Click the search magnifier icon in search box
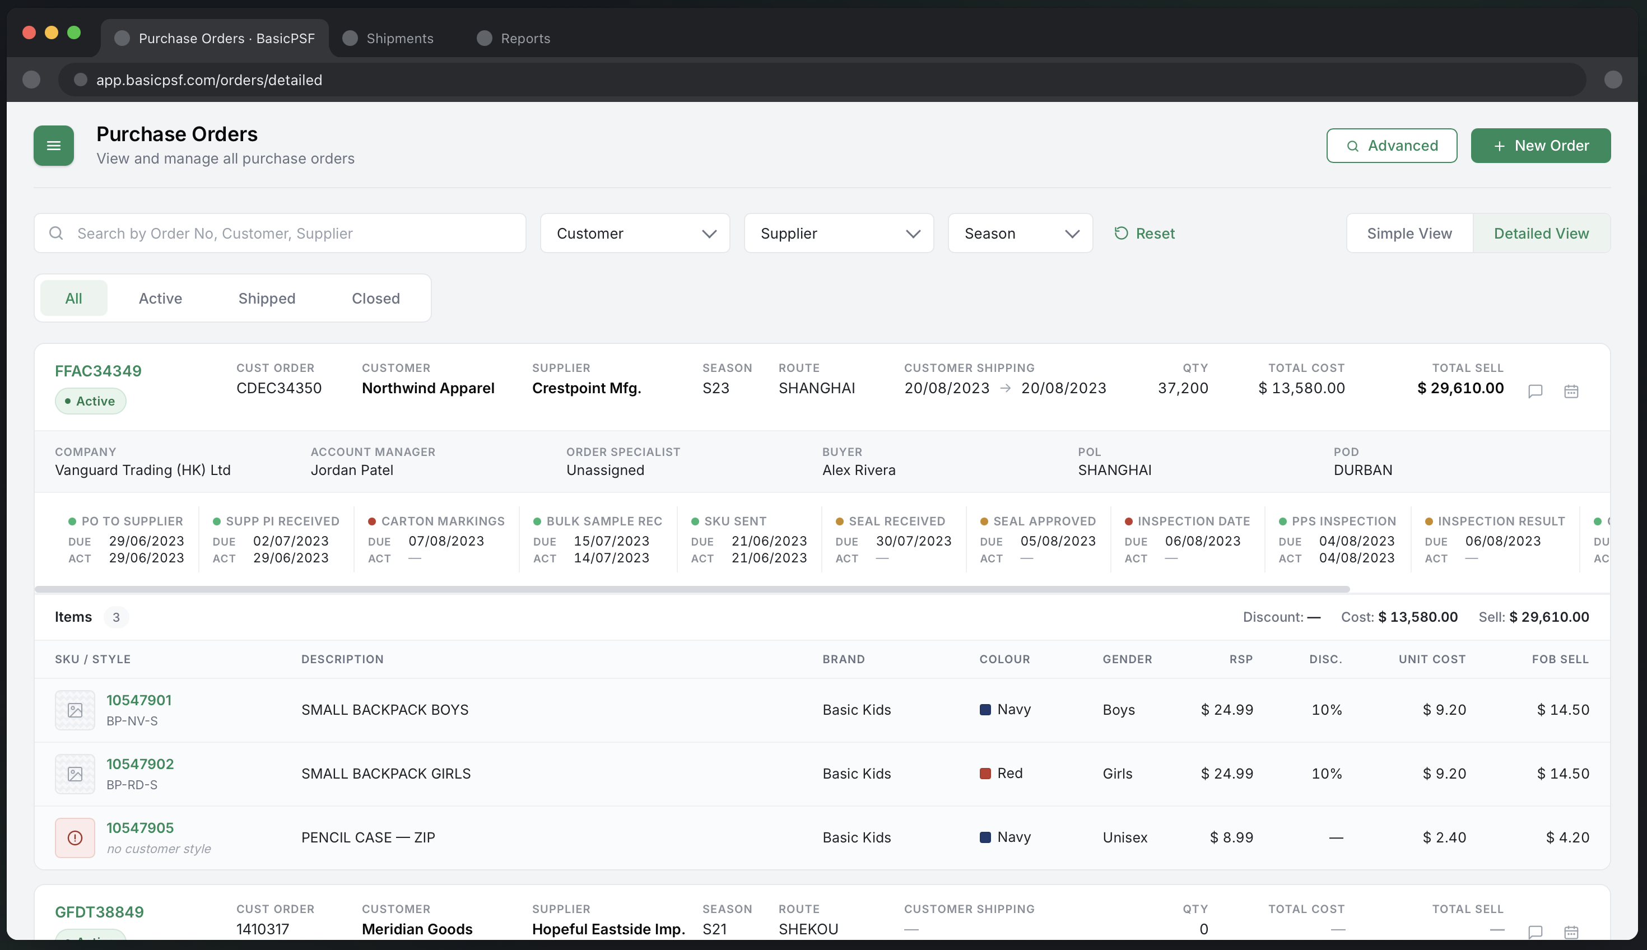The width and height of the screenshot is (1647, 950). 56,233
